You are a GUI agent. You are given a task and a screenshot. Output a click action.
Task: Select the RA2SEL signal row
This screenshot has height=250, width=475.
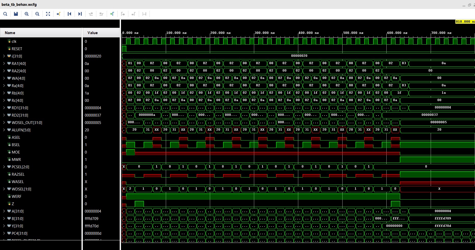point(41,174)
